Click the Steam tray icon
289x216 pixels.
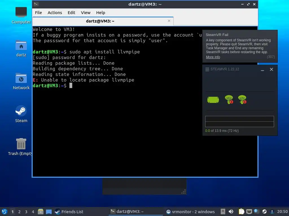pyautogui.click(x=264, y=211)
